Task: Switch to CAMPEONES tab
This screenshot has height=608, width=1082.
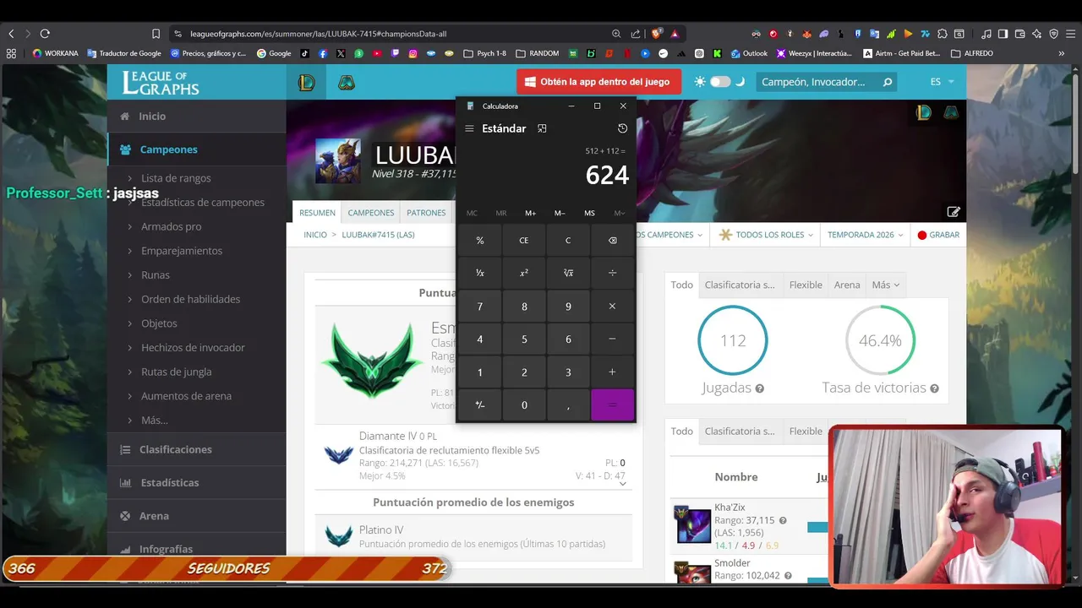Action: 370,213
